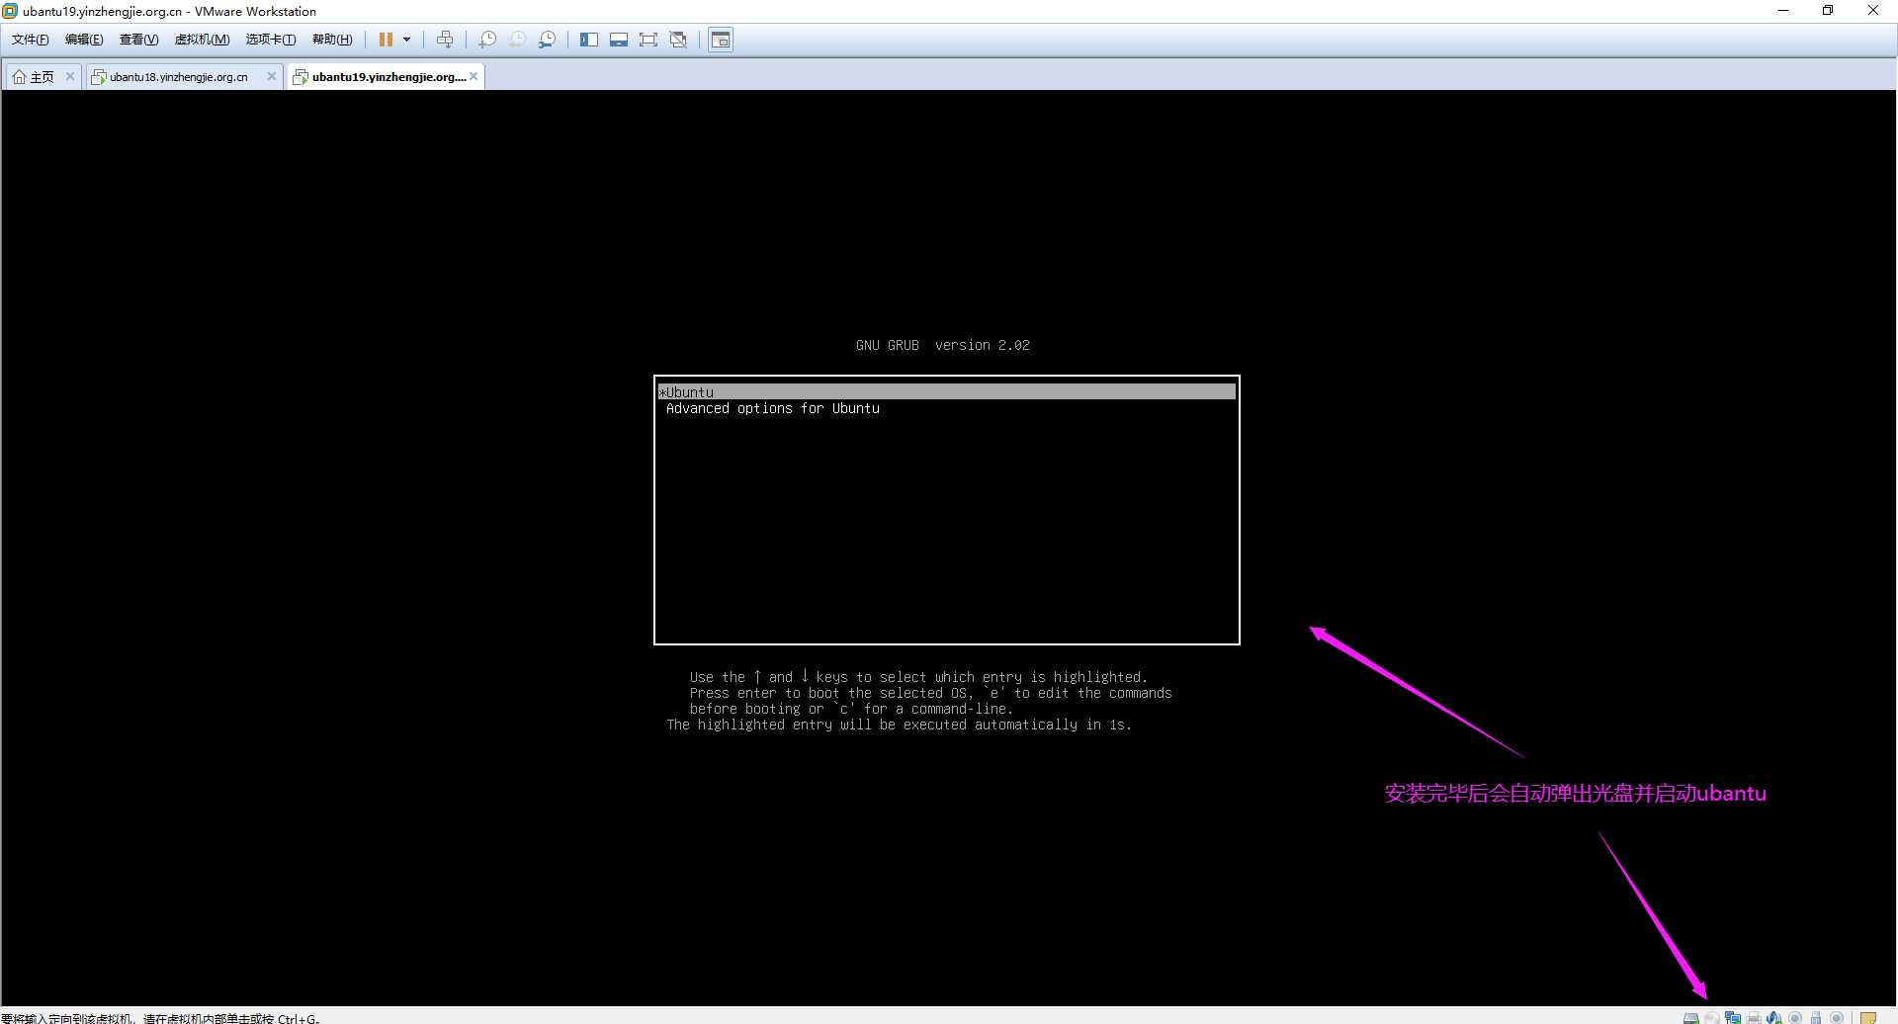Click the orange suspend/pause VM icon
The width and height of the screenshot is (1898, 1024).
pyautogui.click(x=386, y=40)
